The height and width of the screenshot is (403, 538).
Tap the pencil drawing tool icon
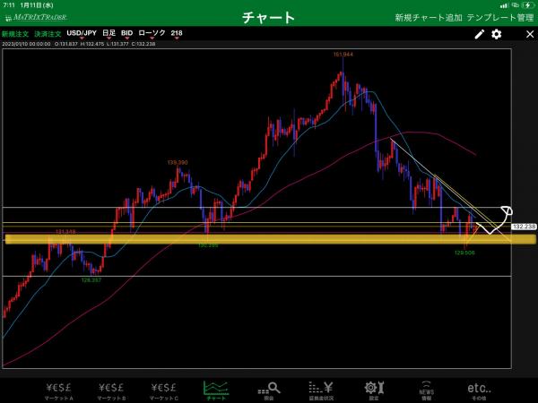[480, 34]
